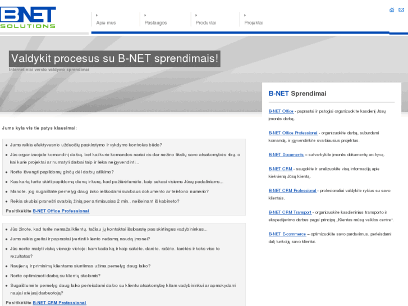Open the Paslaugos menu
Image resolution: width=408 pixels, height=306 pixels.
pyautogui.click(x=155, y=22)
